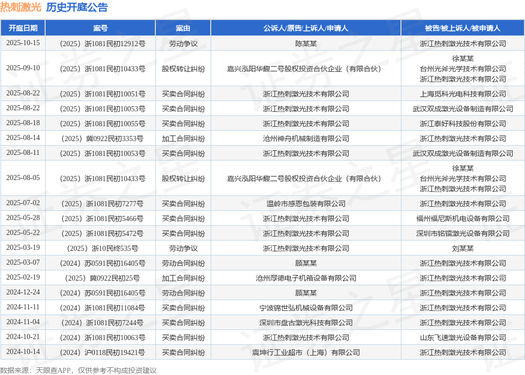Click the date 2024-10-21
Viewport: 525px width, 375px height.
23,337
